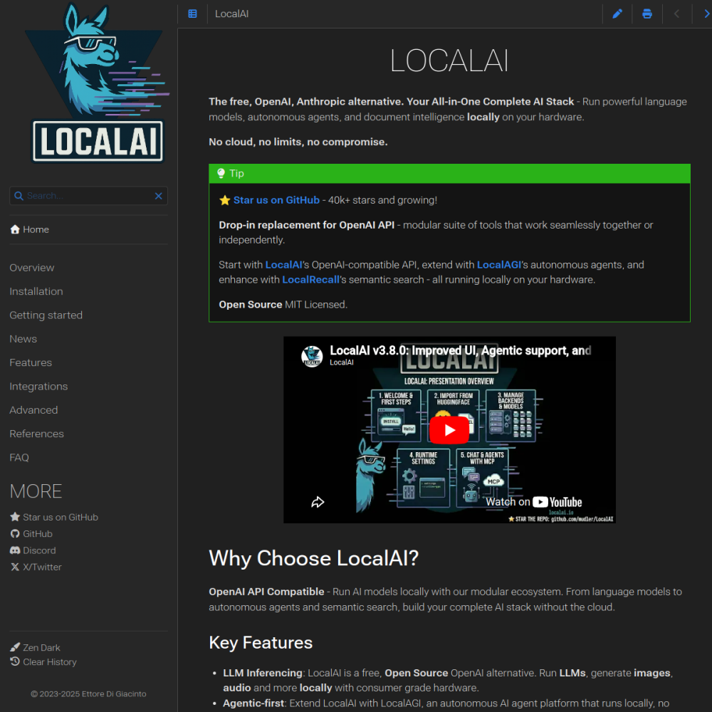
Task: Click the LOCALAI page heading
Action: [x=449, y=61]
